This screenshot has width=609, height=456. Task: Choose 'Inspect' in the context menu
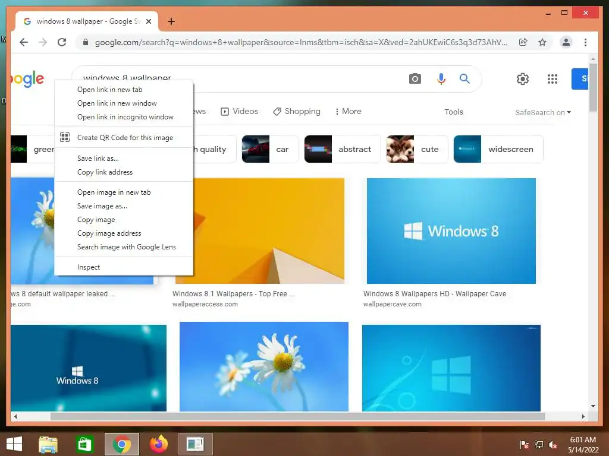click(x=124, y=267)
